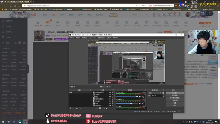This screenshot has width=220, height=124.
Task: Open first mixer channel gear settings
Action: pyautogui.click(x=143, y=97)
